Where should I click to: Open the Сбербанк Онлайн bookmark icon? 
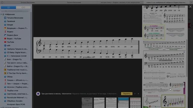(x=5, y=101)
